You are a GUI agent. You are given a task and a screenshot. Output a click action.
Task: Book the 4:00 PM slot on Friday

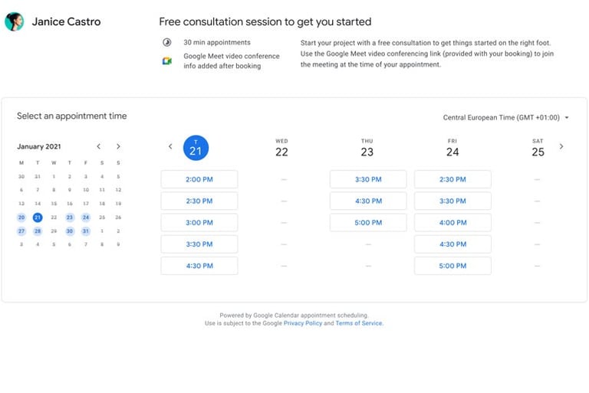452,223
